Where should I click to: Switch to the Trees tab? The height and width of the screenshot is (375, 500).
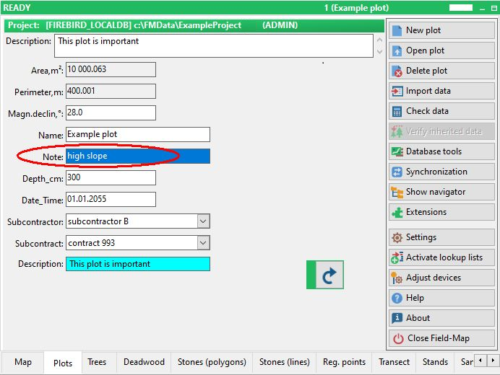(97, 362)
